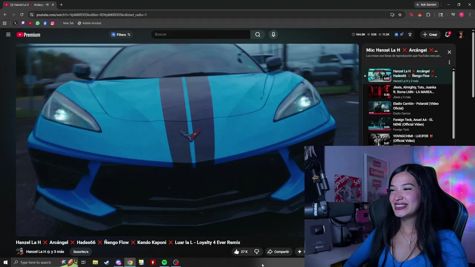The image size is (475, 267).
Task: Click the trophy icon in YouTube header
Action: pos(410,34)
